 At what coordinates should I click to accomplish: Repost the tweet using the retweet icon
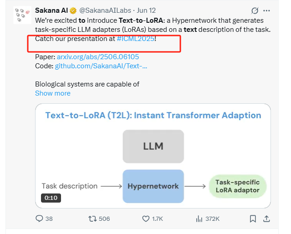click(x=92, y=219)
